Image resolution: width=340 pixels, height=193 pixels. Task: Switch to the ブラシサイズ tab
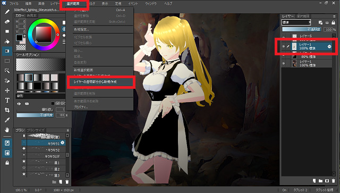tap(36, 130)
